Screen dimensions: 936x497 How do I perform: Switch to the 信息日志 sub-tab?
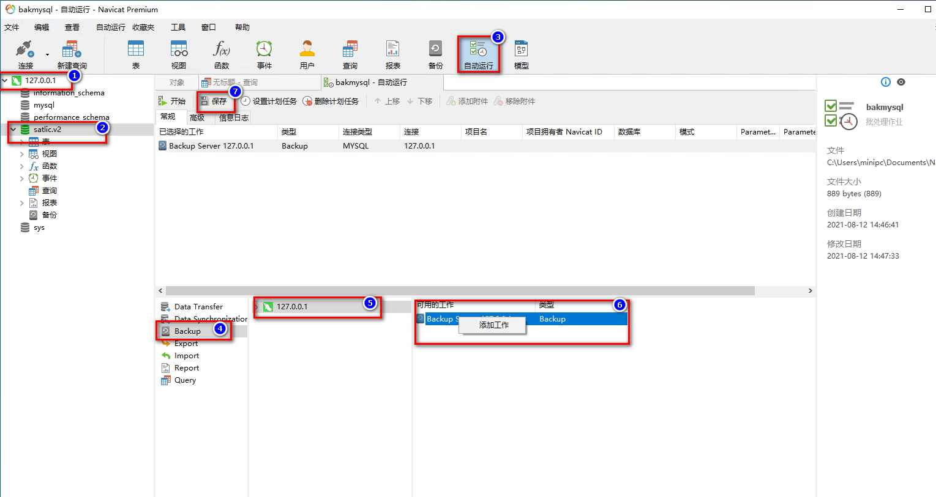click(234, 117)
